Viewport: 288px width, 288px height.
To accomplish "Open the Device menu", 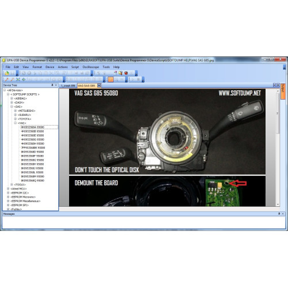I will pyautogui.click(x=50, y=67).
